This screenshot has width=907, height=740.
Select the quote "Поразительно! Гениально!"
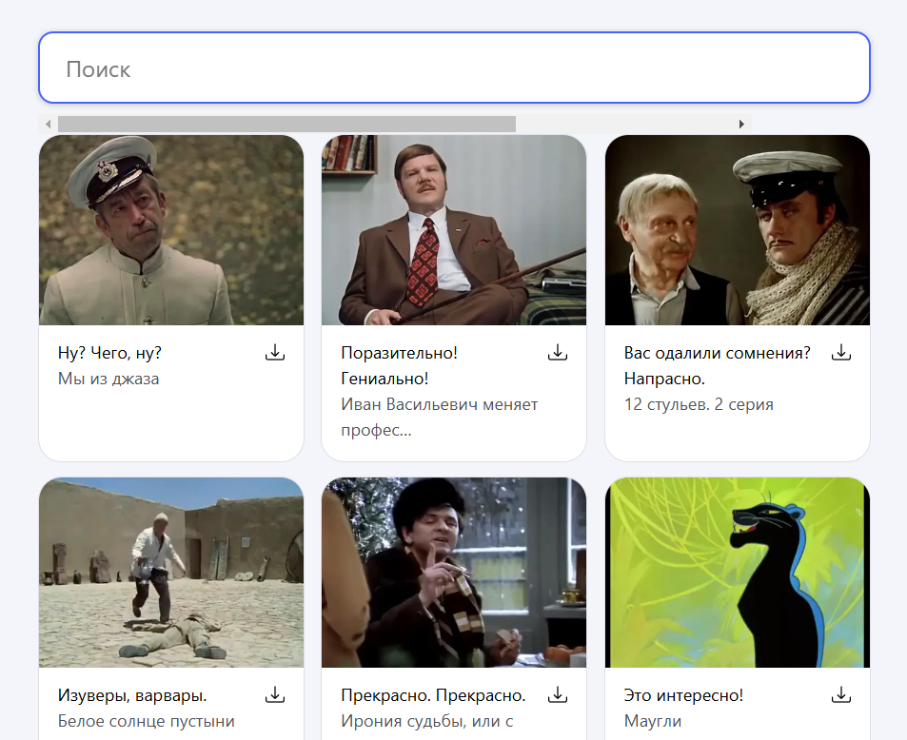click(399, 366)
